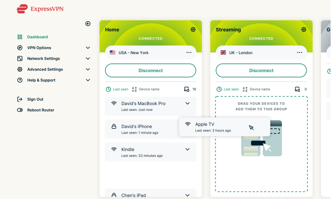Viewport: 331px width, 199px height.
Task: Open Streaming group settings gear
Action: [304, 30]
